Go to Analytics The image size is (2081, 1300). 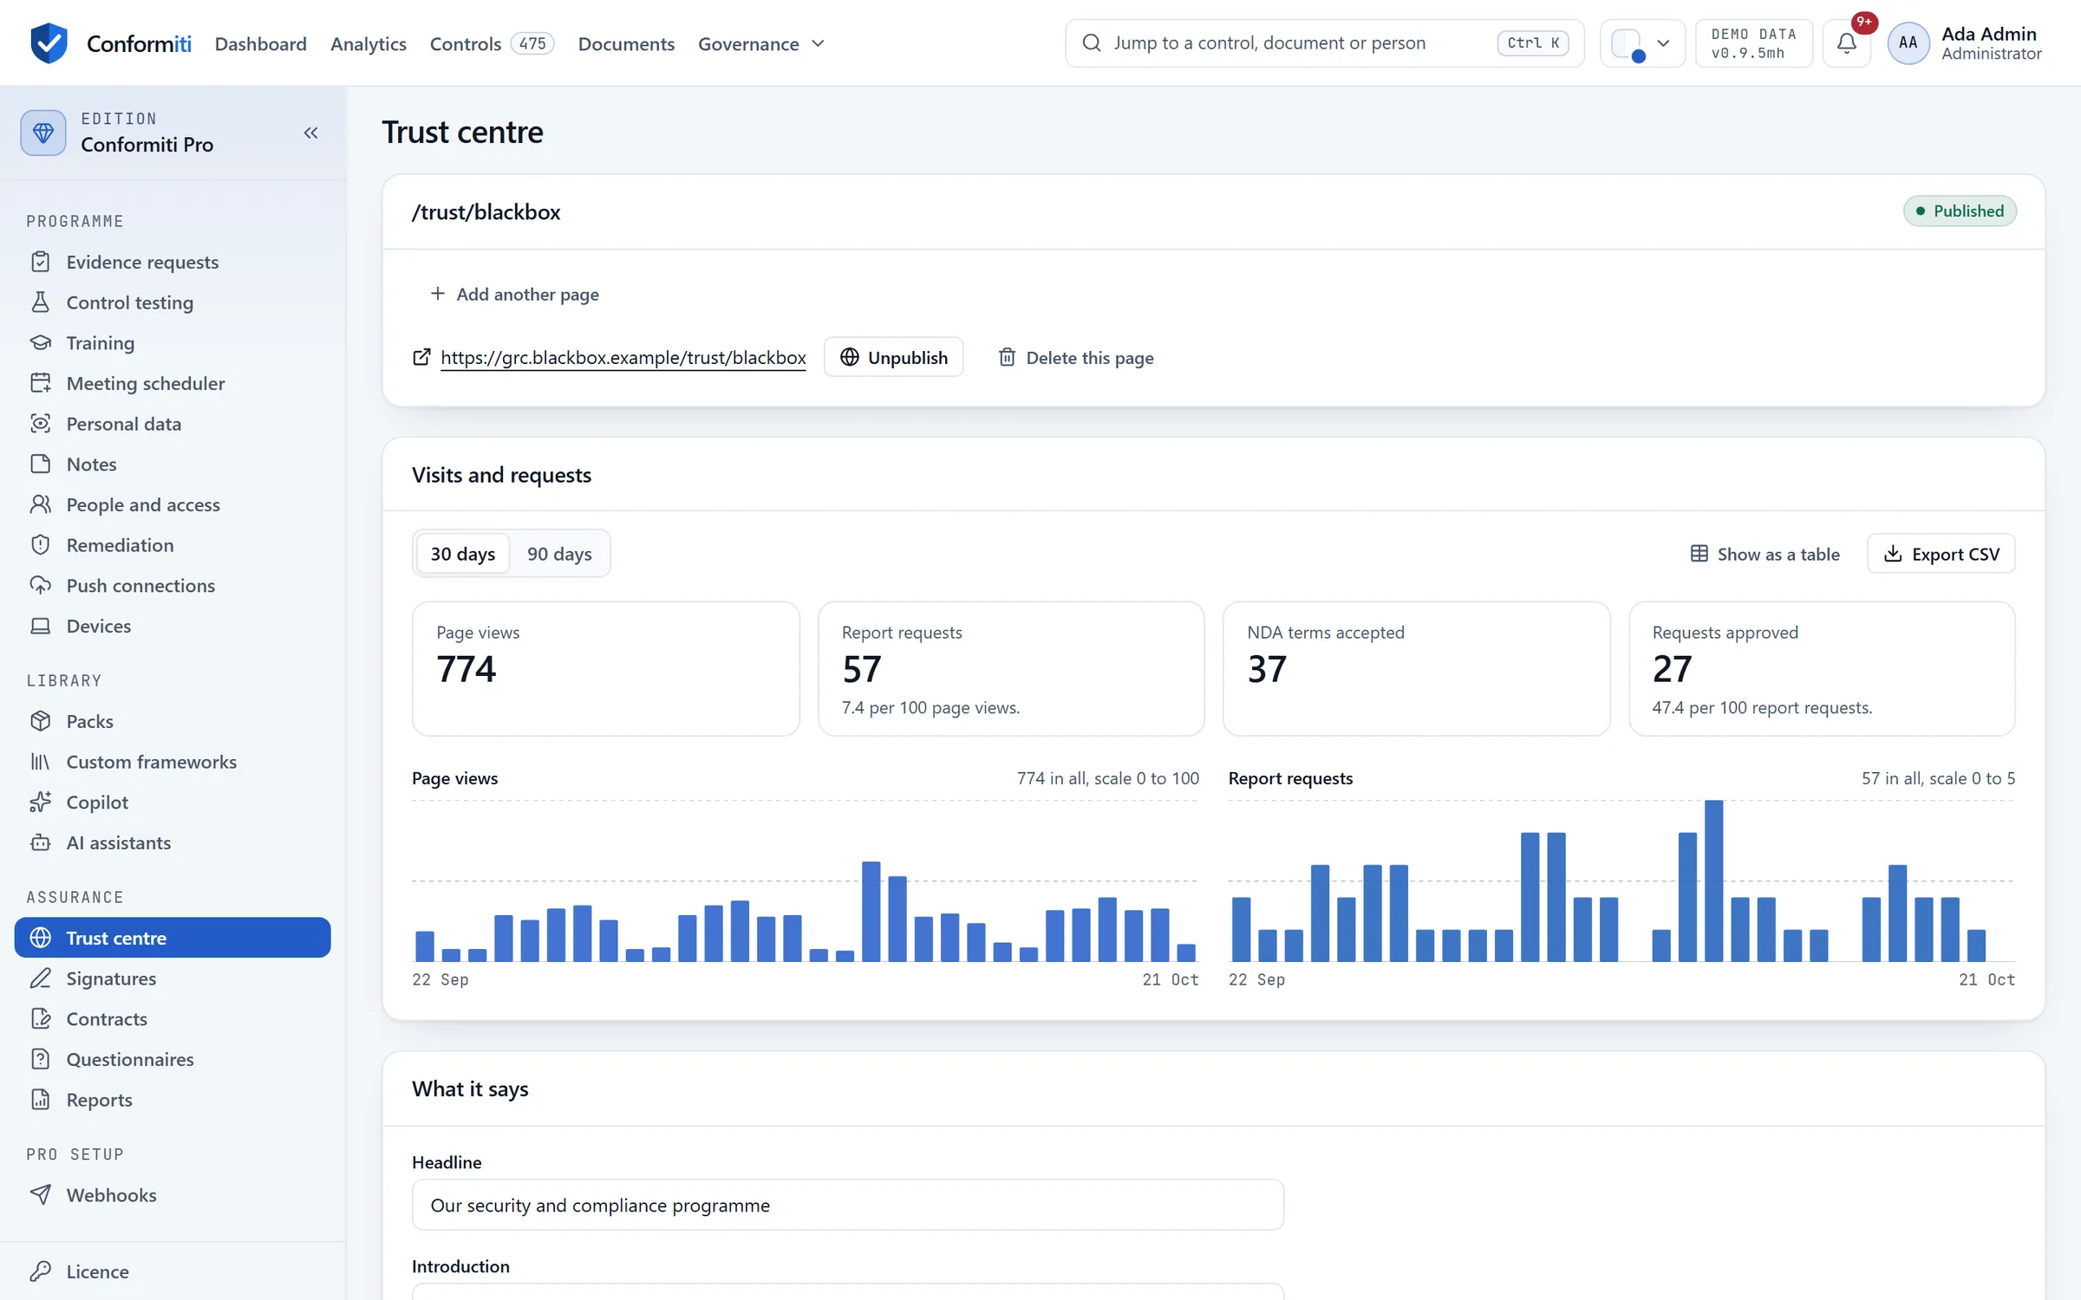tap(369, 43)
